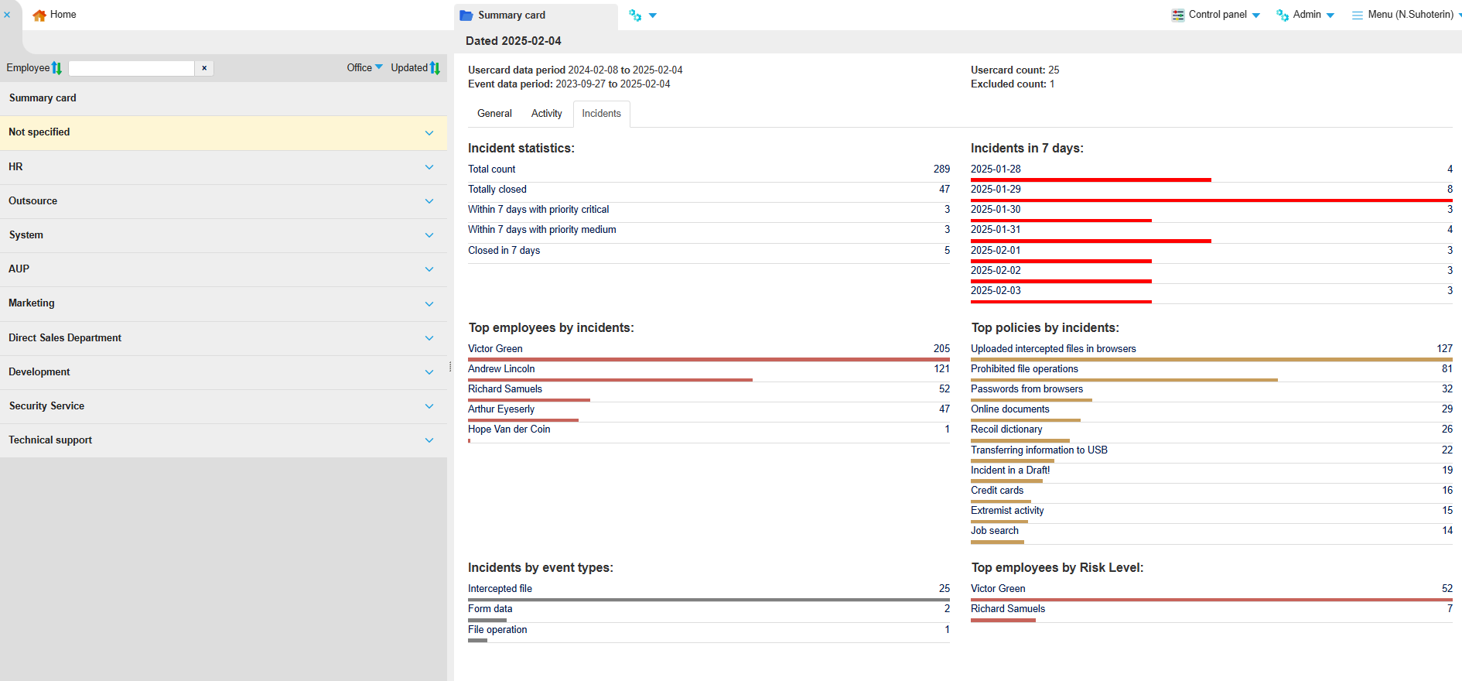
Task: Toggle Employee sort order arrows
Action: click(x=56, y=68)
